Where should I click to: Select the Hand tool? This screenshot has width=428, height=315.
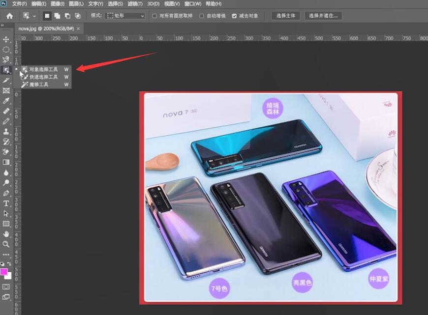pos(6,234)
